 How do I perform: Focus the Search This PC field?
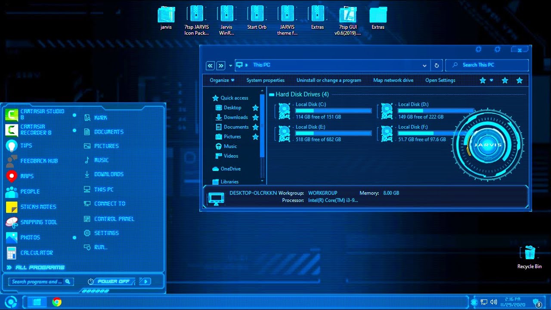(x=487, y=65)
